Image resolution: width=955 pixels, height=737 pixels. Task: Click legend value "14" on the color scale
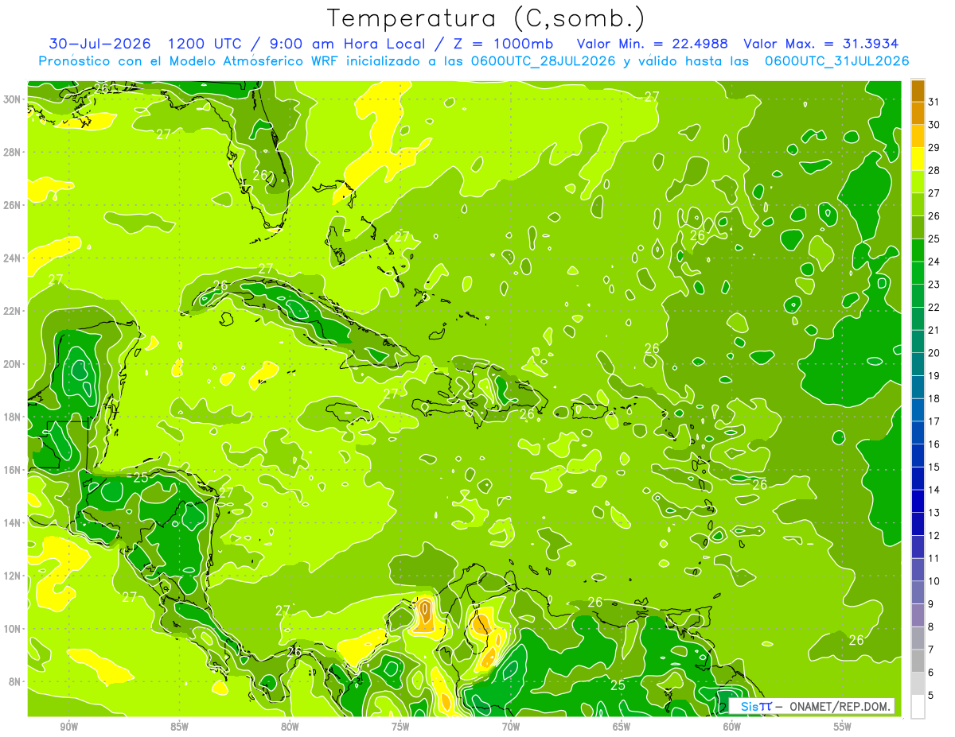pos(934,490)
